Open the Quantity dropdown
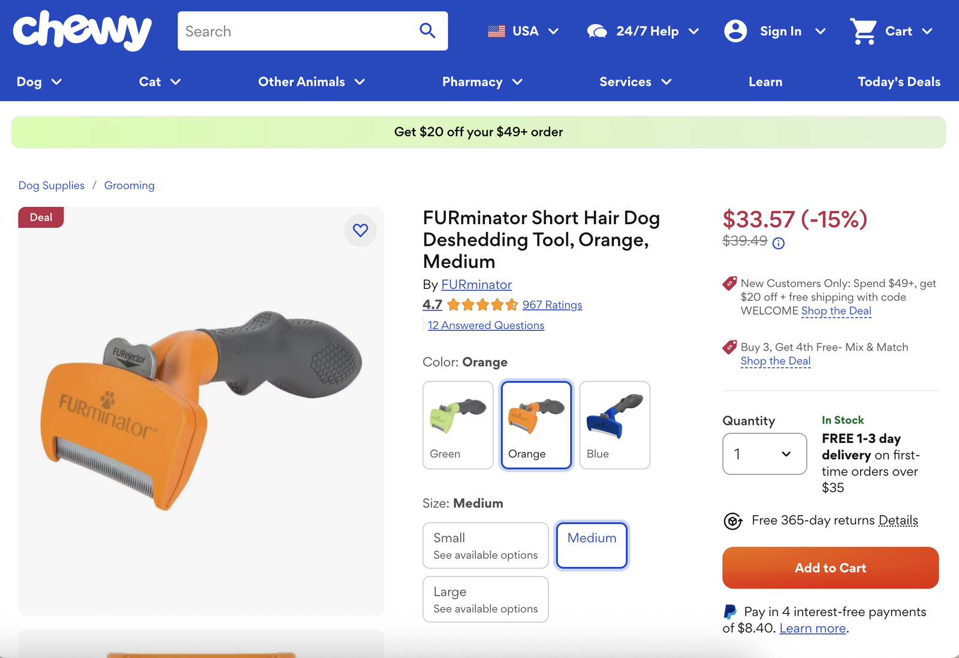This screenshot has width=959, height=658. pyautogui.click(x=764, y=454)
